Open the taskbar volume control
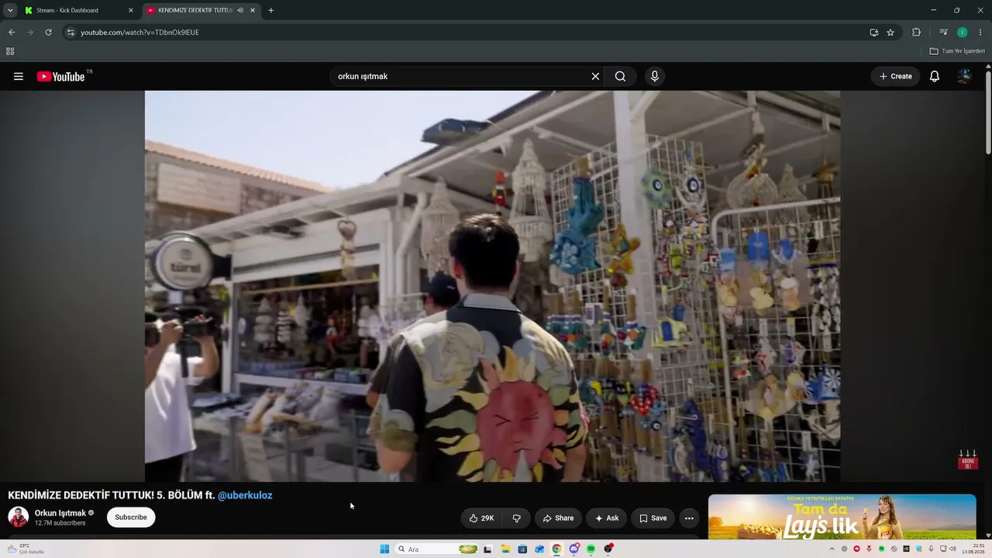The width and height of the screenshot is (992, 558). (x=952, y=549)
